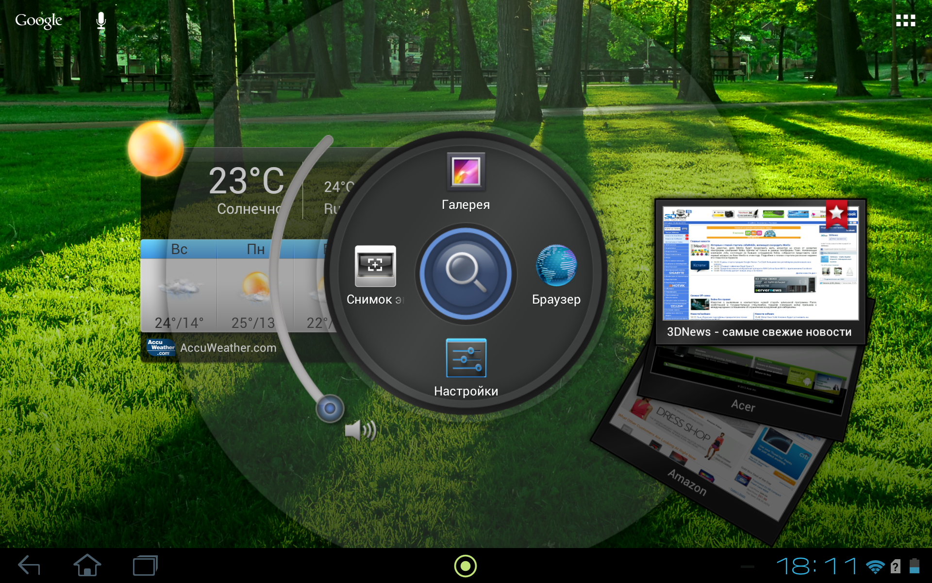Tap the speaker volume icon
The image size is (932, 583).
(360, 430)
